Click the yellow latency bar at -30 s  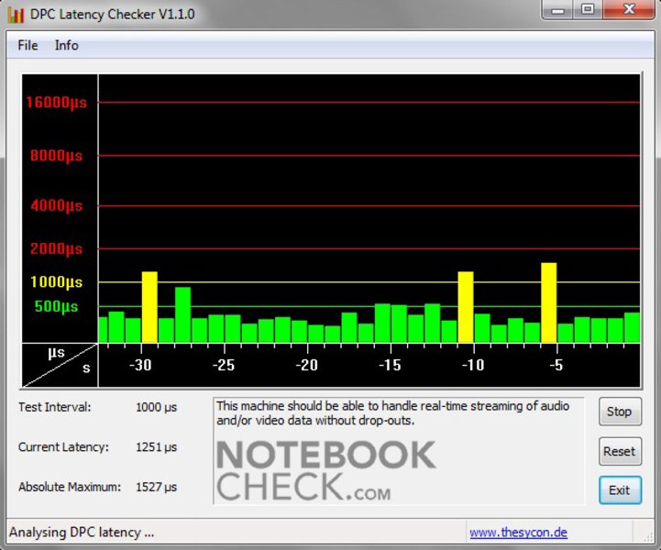[x=149, y=307]
